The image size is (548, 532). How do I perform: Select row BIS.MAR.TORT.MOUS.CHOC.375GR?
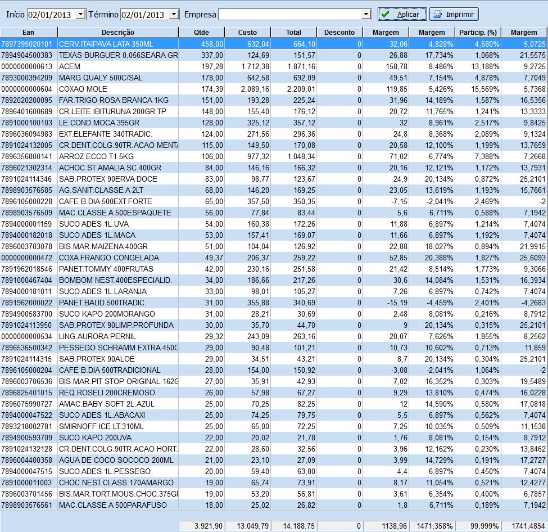273,494
